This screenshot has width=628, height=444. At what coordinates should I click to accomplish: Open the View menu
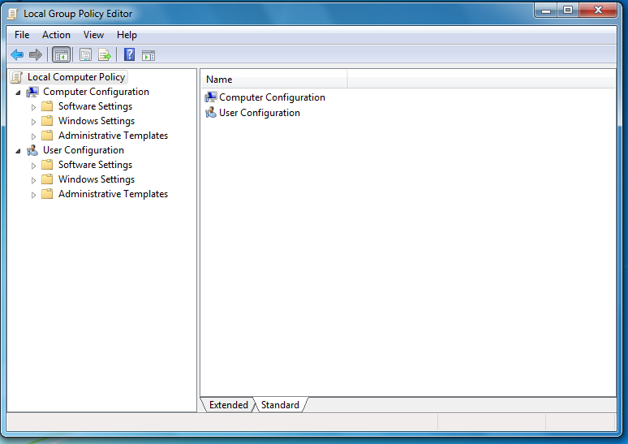(94, 35)
